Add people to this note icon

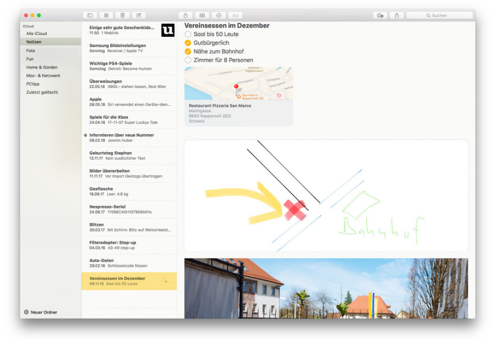click(380, 15)
